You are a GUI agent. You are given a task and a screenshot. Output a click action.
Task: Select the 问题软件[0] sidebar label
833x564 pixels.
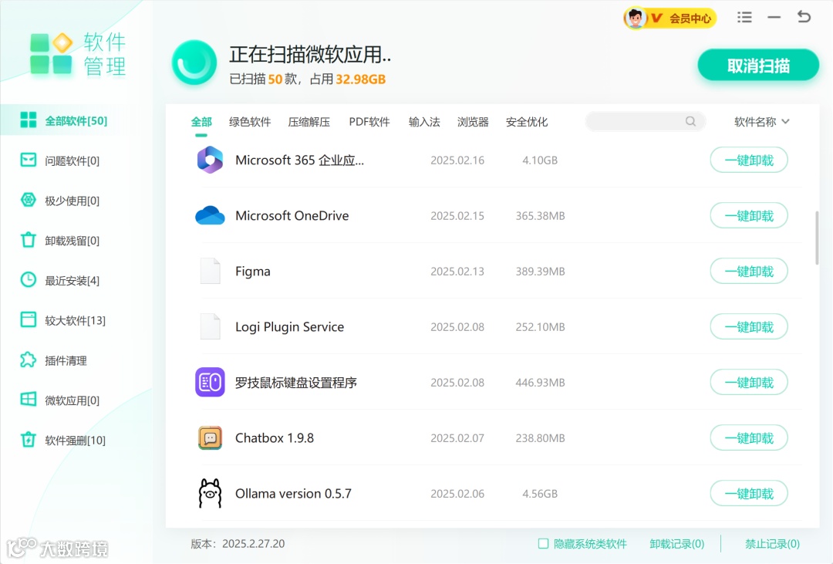coord(72,160)
